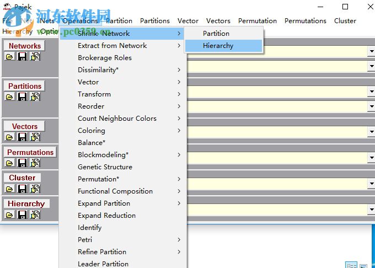Viewport: 375px width, 268px height.
Task: Open Refine Partition submenu
Action: pos(123,252)
